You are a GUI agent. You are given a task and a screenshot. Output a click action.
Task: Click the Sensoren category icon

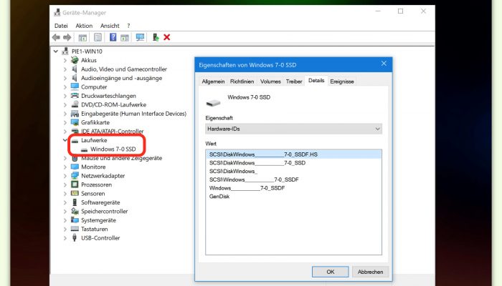pos(75,193)
